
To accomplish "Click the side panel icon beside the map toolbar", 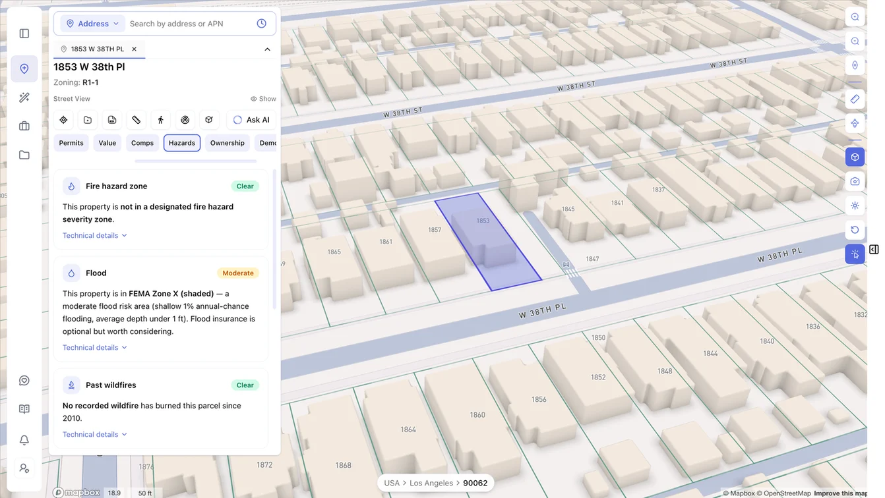I will [x=874, y=250].
